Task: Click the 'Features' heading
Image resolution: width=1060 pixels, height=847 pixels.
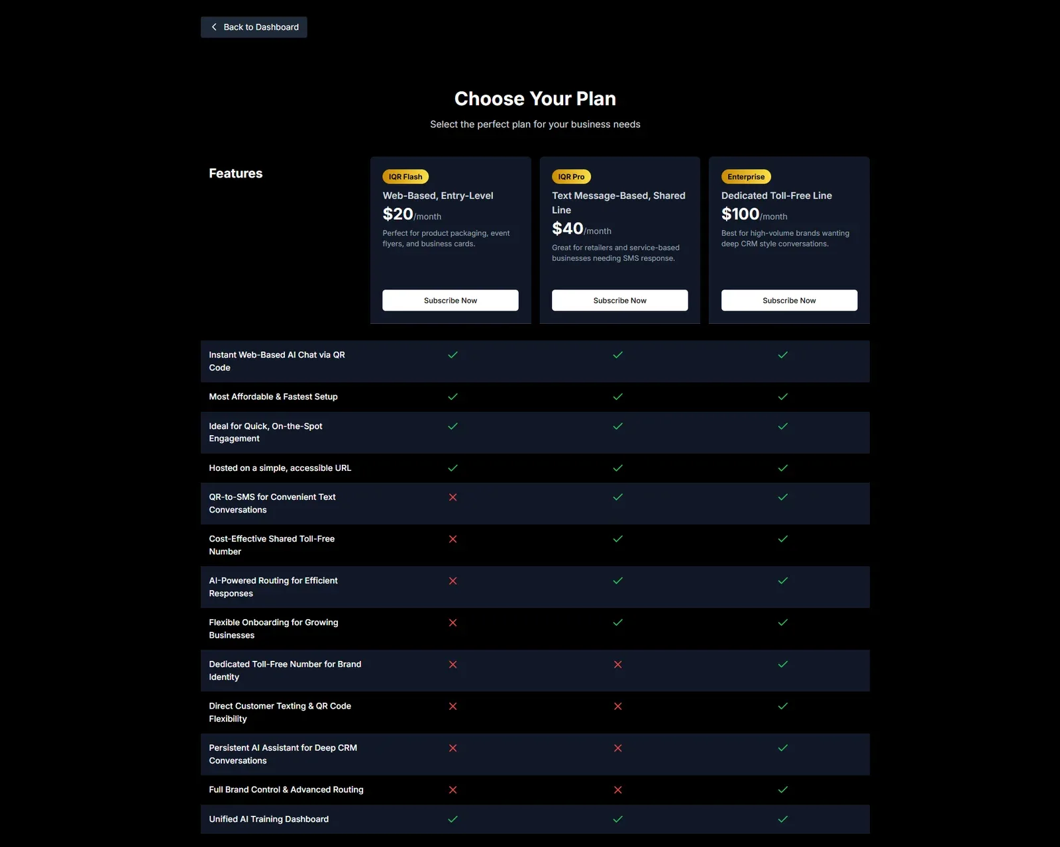Action: coord(236,174)
